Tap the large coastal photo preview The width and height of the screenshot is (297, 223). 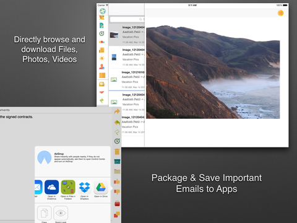coord(213,72)
